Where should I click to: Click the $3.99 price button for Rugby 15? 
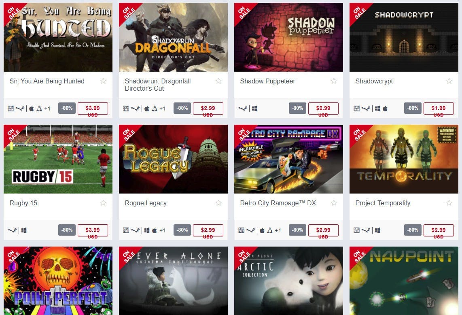pyautogui.click(x=93, y=230)
